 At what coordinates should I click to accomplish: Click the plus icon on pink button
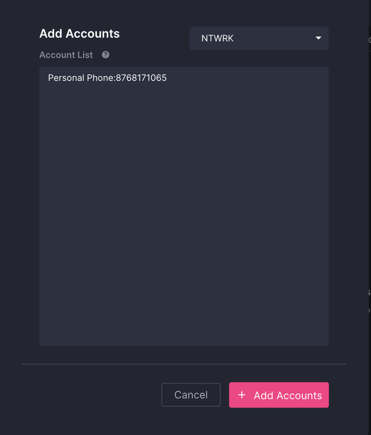(242, 395)
